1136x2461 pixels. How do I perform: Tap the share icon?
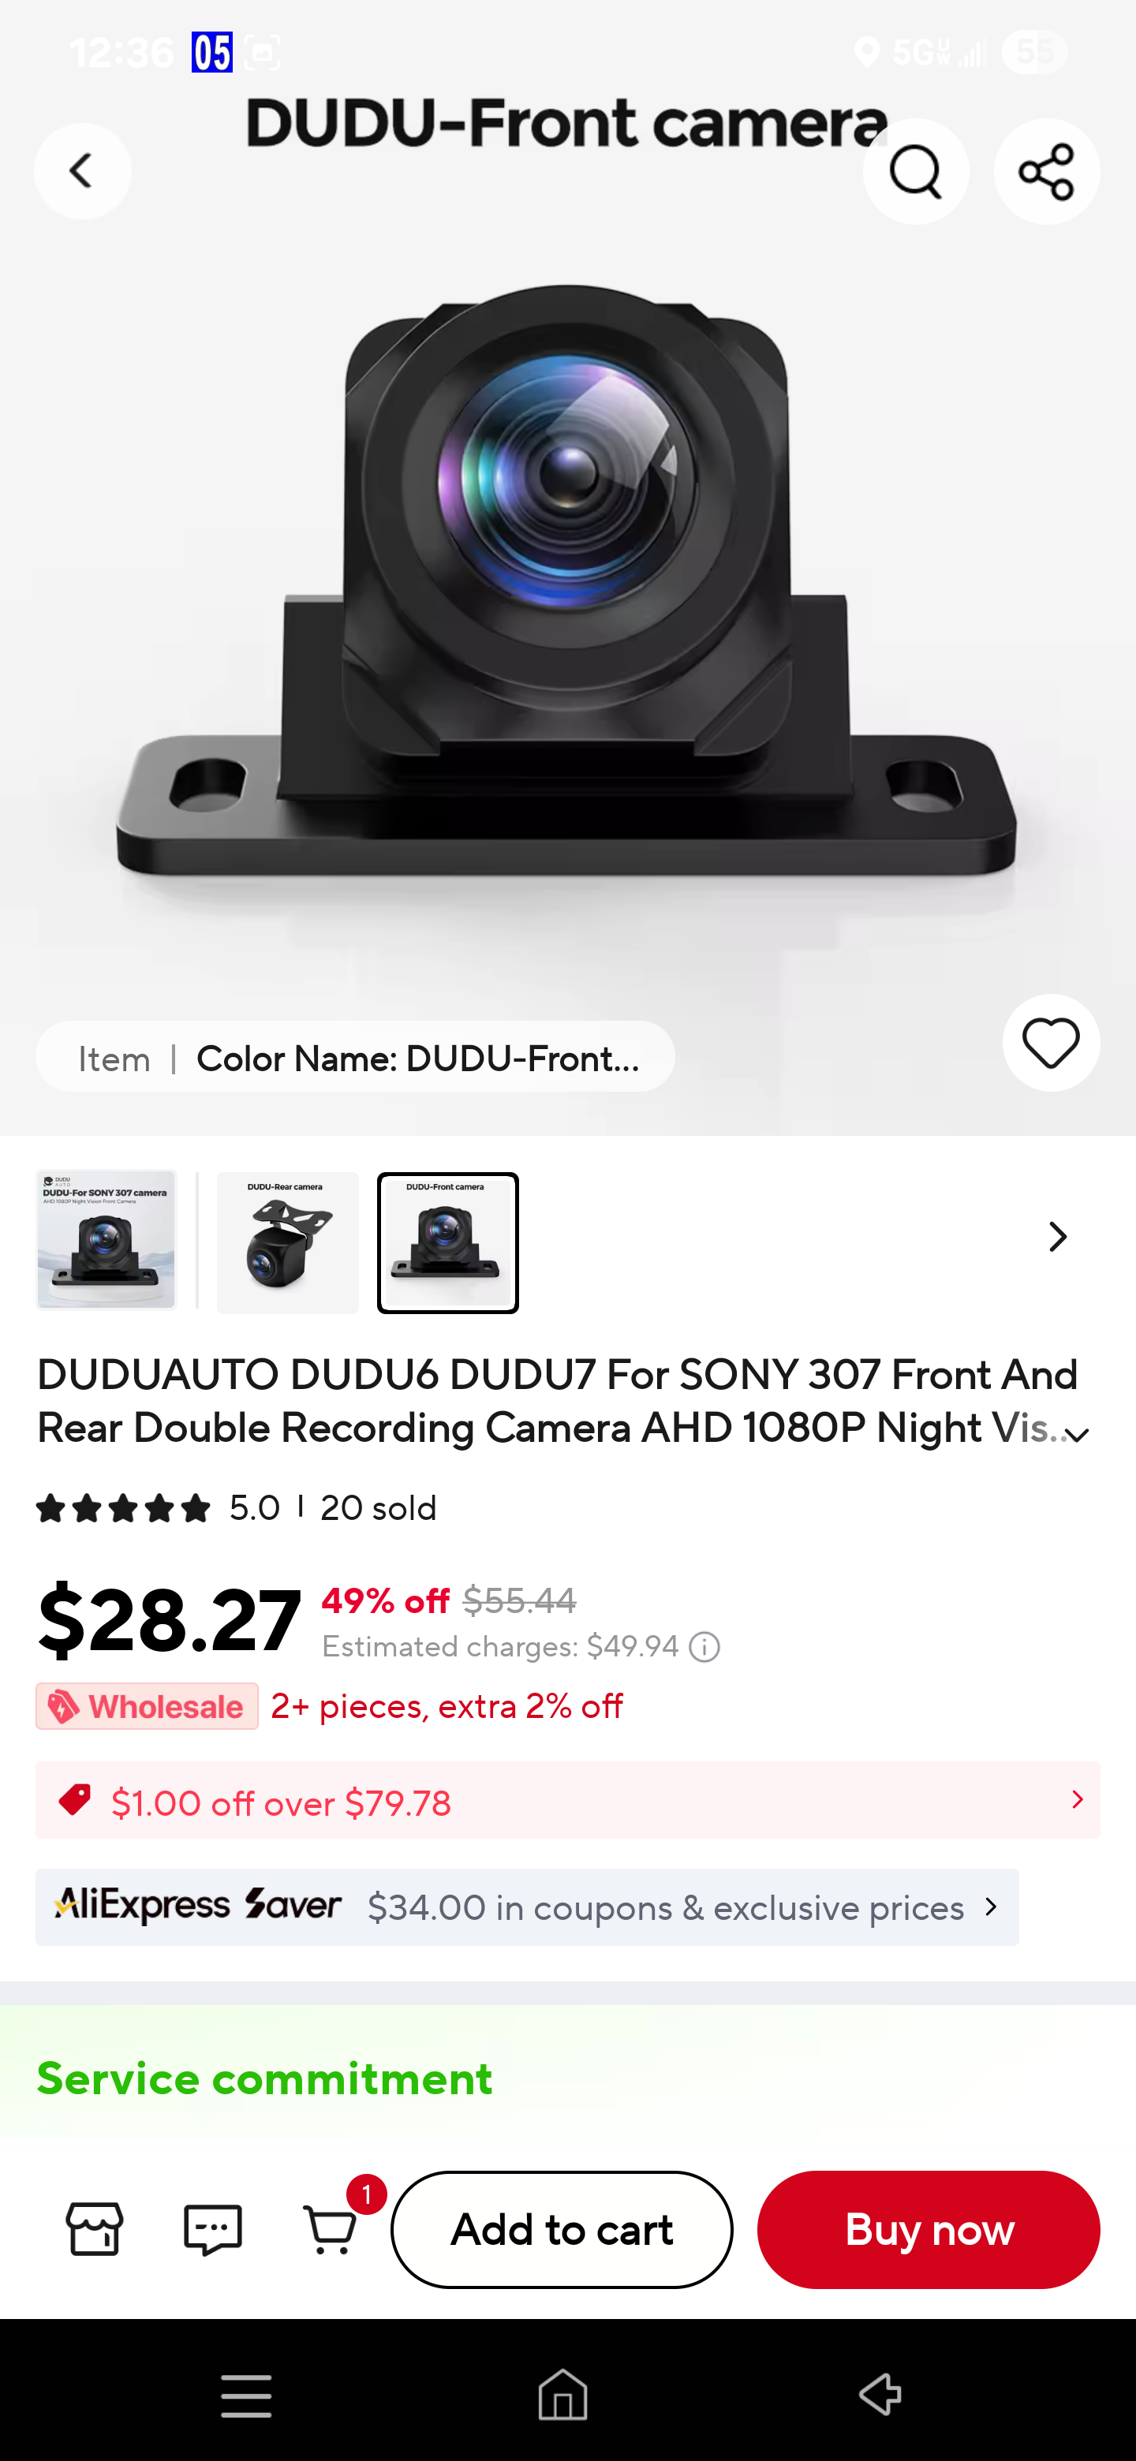click(x=1046, y=172)
